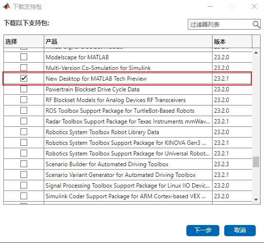The width and height of the screenshot is (264, 243).
Task: Check the Modelscape for MATLAB checkbox
Action: pyautogui.click(x=24, y=57)
